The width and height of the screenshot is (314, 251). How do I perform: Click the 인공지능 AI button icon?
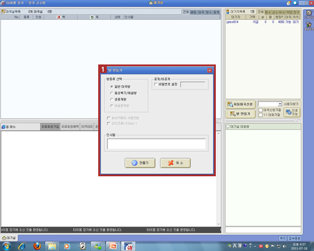[288, 112]
